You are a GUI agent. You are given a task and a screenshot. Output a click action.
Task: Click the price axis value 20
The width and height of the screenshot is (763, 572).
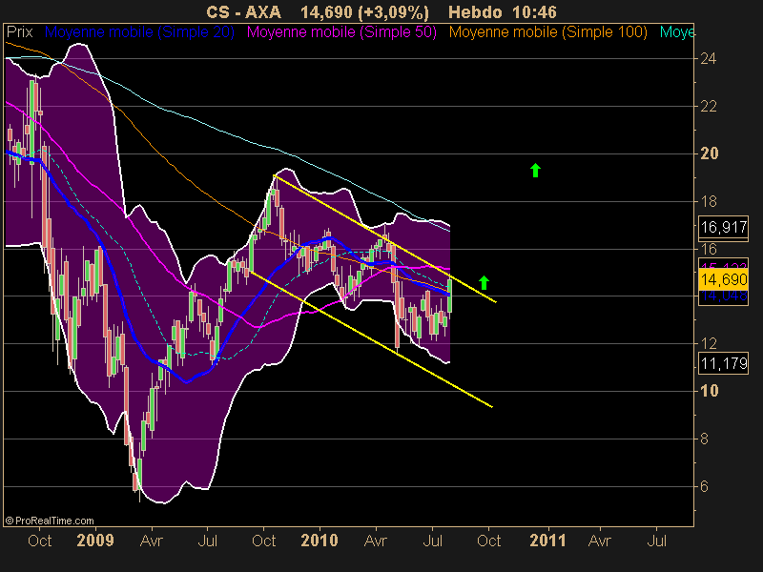point(709,153)
